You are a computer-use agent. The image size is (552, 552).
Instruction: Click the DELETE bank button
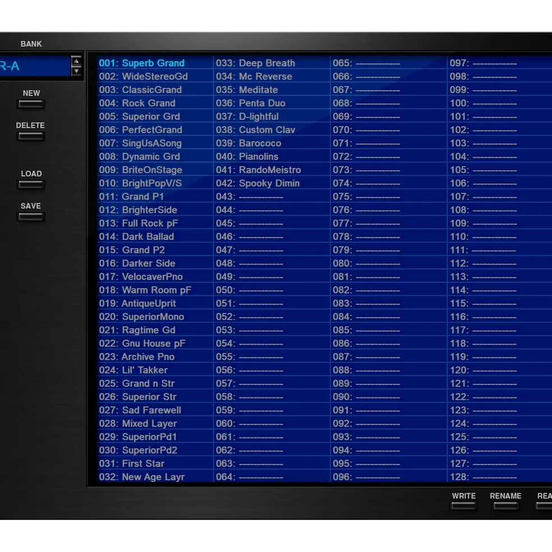(x=31, y=136)
